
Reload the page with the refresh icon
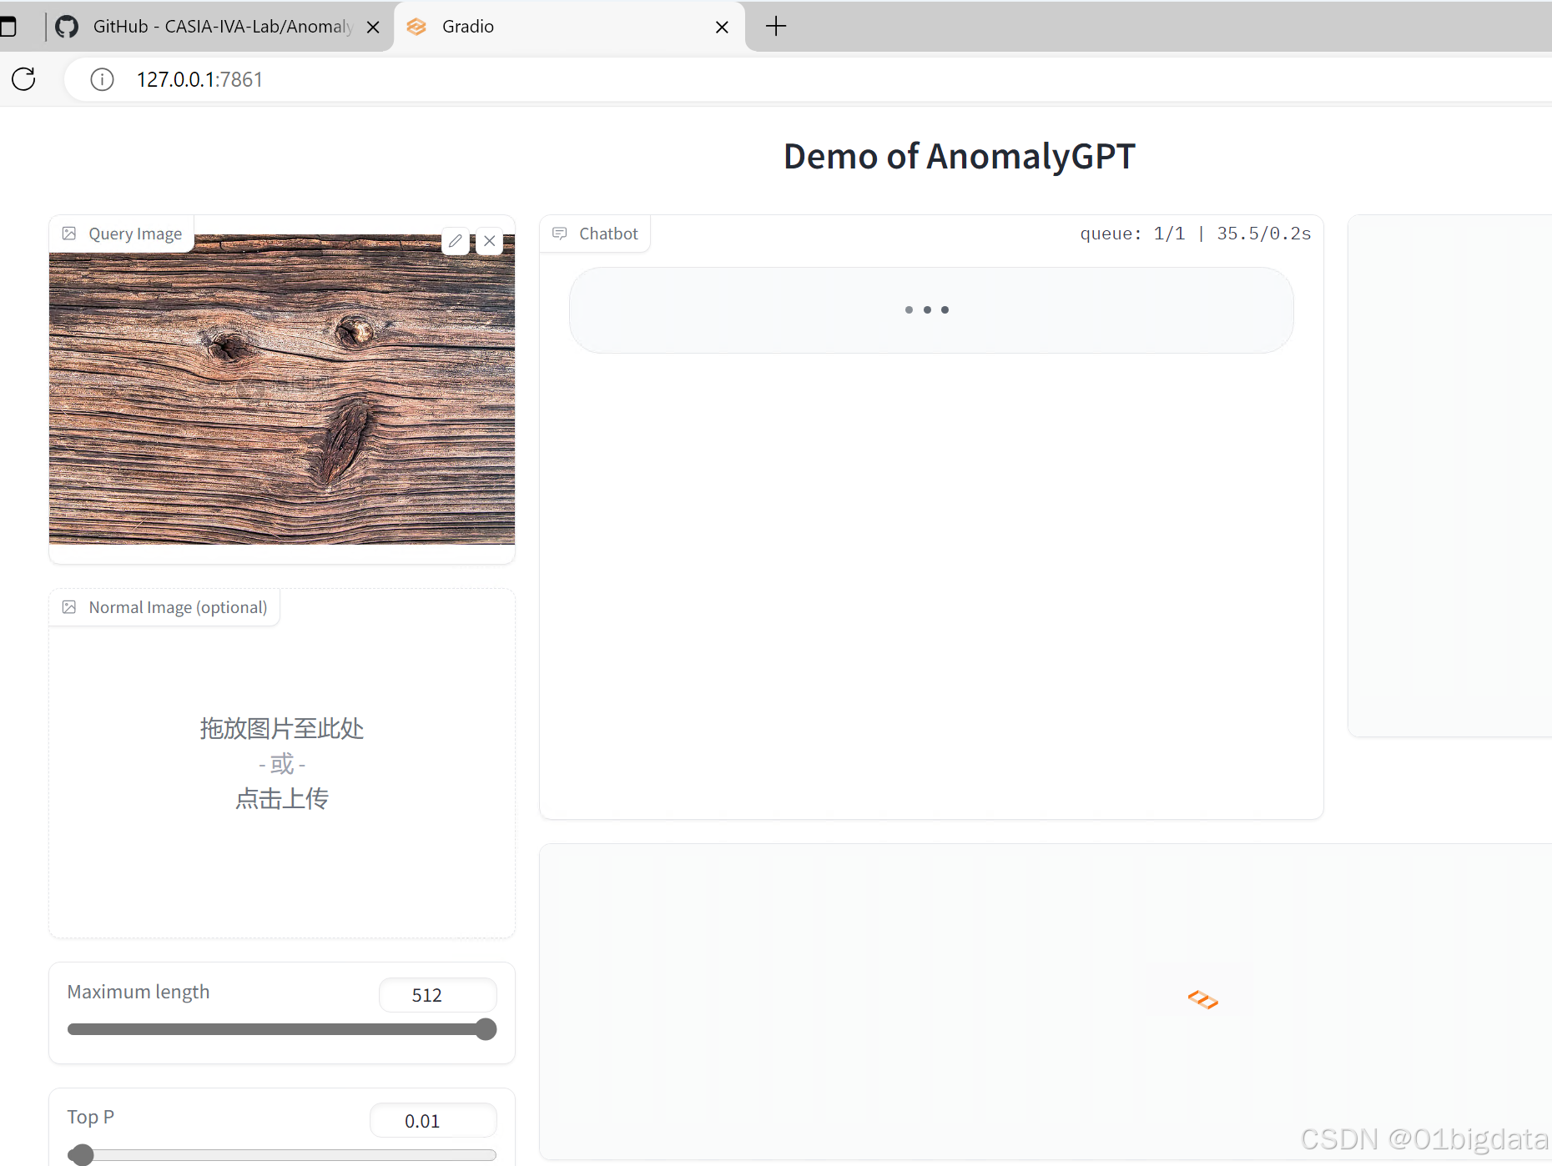[x=23, y=79]
